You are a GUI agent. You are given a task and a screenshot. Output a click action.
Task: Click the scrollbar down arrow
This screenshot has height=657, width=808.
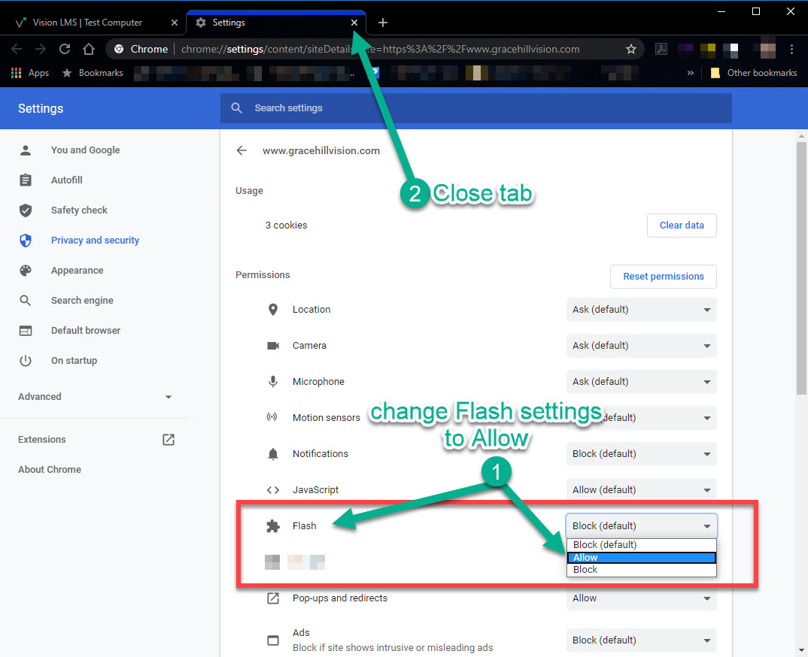coord(800,650)
